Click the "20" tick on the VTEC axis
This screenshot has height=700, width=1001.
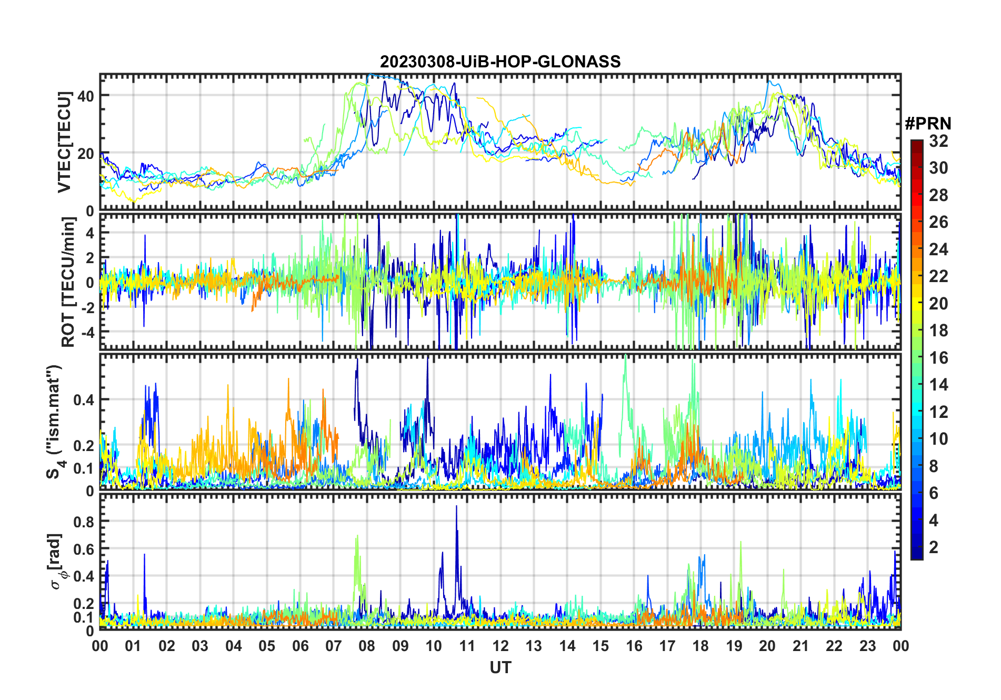click(86, 154)
